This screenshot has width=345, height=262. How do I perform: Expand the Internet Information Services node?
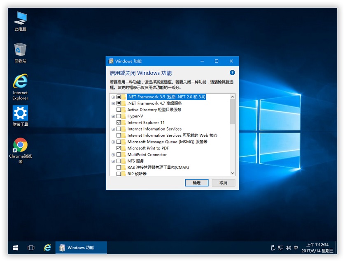[113, 129]
